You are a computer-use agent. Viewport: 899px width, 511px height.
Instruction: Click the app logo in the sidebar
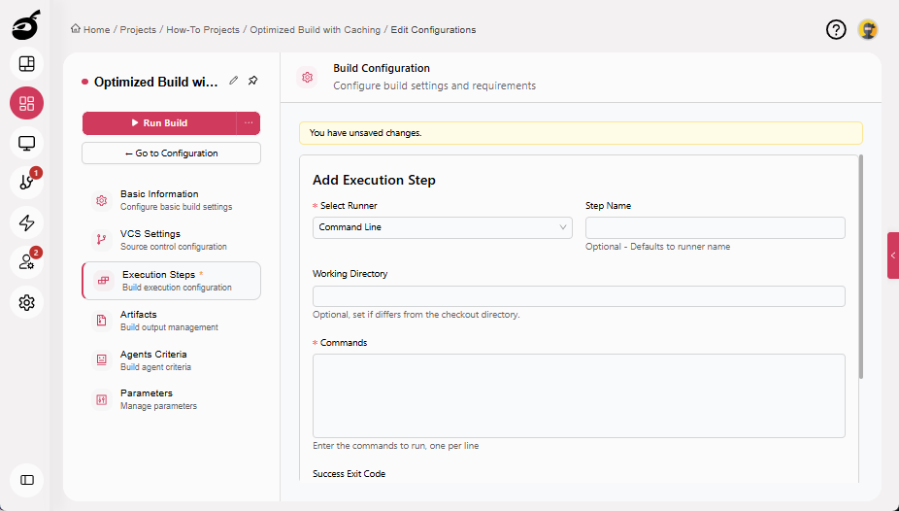[26, 25]
